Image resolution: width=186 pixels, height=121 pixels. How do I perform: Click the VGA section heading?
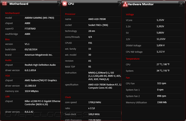point(7,76)
